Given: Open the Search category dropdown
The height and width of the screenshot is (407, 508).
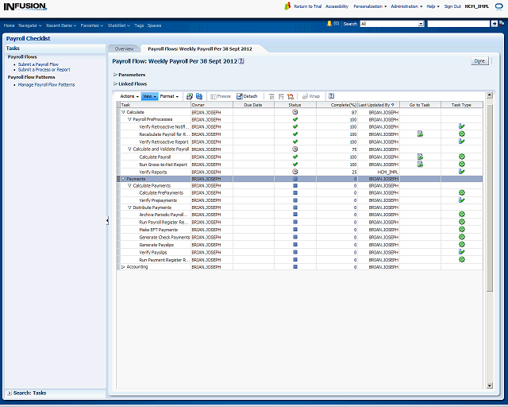Looking at the screenshot, I should tap(421, 24).
